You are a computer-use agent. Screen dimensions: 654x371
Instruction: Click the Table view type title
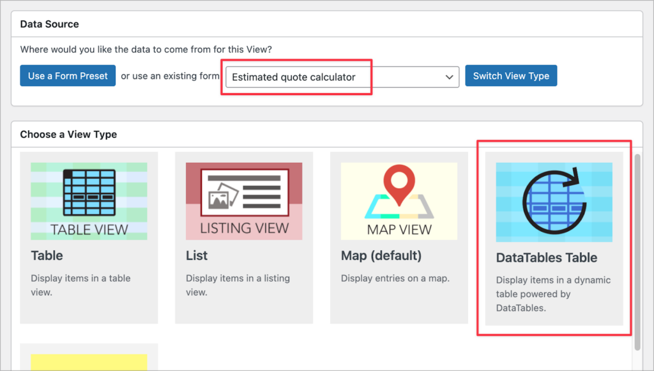47,255
